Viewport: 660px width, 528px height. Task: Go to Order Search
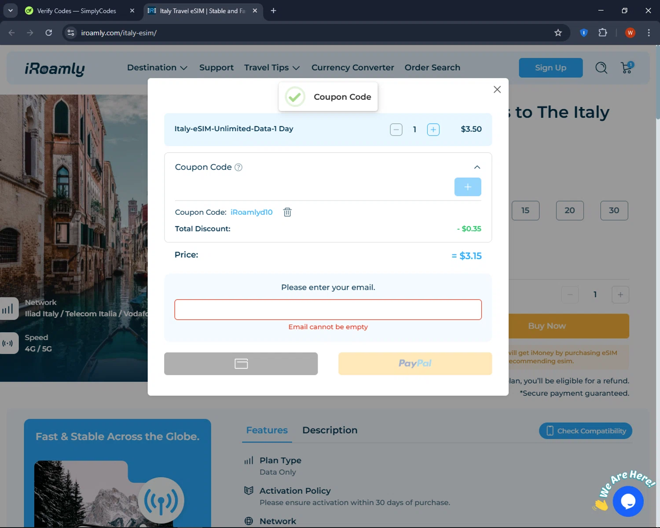point(433,67)
